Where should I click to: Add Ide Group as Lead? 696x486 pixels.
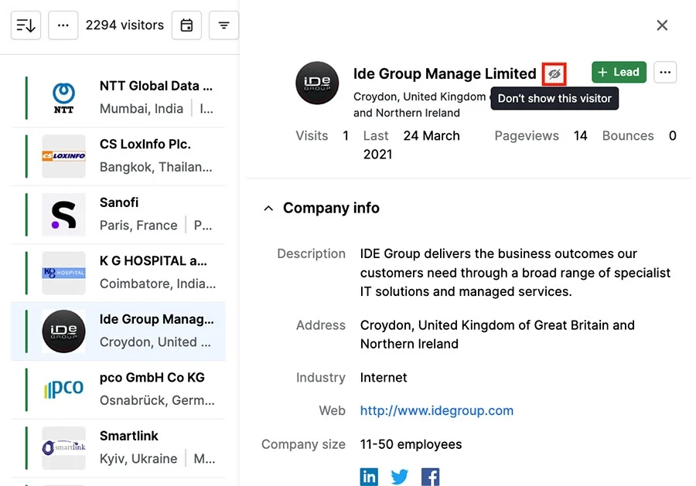click(619, 73)
